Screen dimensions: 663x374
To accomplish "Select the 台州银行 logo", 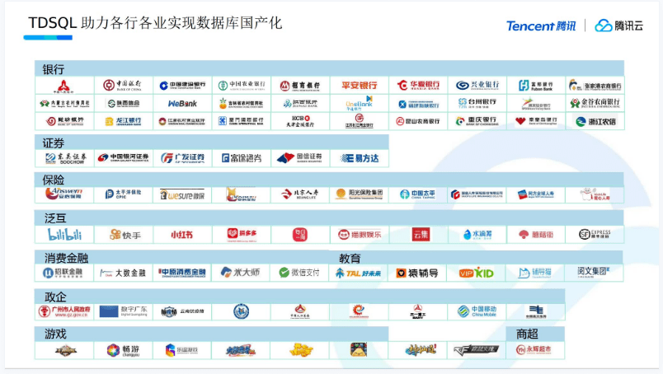I will pyautogui.click(x=477, y=103).
